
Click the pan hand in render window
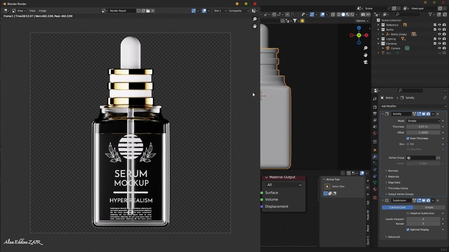(x=255, y=26)
